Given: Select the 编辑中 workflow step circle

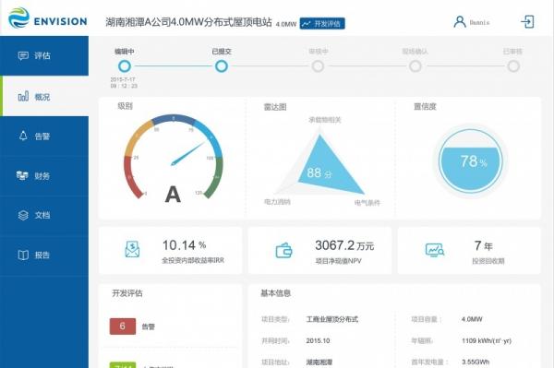Looking at the screenshot, I should click(125, 66).
